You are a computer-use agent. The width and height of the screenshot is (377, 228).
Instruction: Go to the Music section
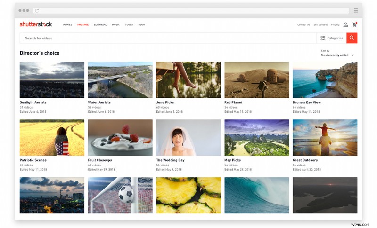pos(115,25)
